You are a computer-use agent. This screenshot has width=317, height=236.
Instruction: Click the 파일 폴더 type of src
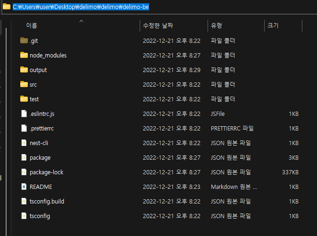pyautogui.click(x=223, y=85)
